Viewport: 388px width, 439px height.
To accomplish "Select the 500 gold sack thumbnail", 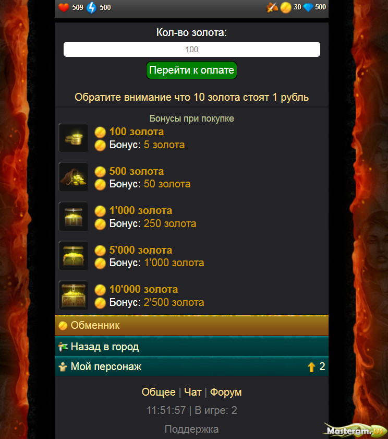I will [74, 177].
